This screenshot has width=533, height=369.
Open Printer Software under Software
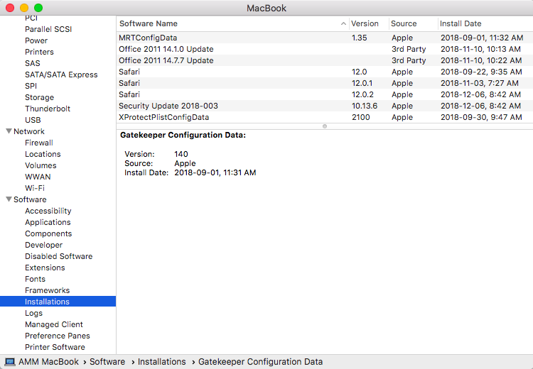[55, 347]
